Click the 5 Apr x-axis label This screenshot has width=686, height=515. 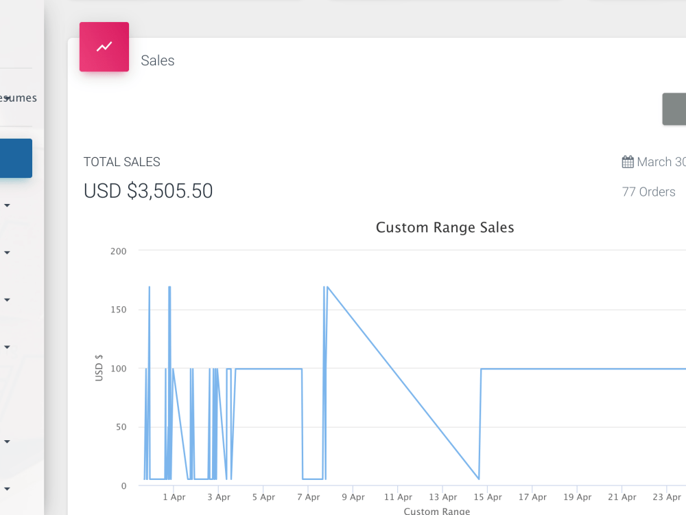click(x=264, y=497)
